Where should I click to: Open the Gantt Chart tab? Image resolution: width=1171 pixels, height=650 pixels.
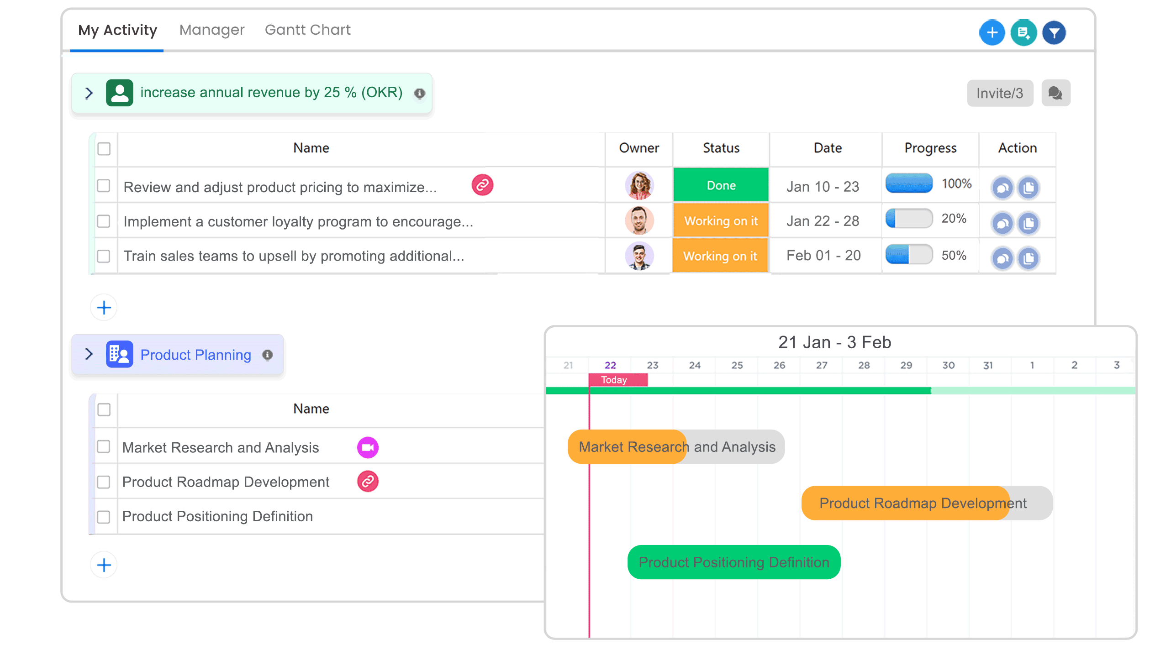[307, 30]
